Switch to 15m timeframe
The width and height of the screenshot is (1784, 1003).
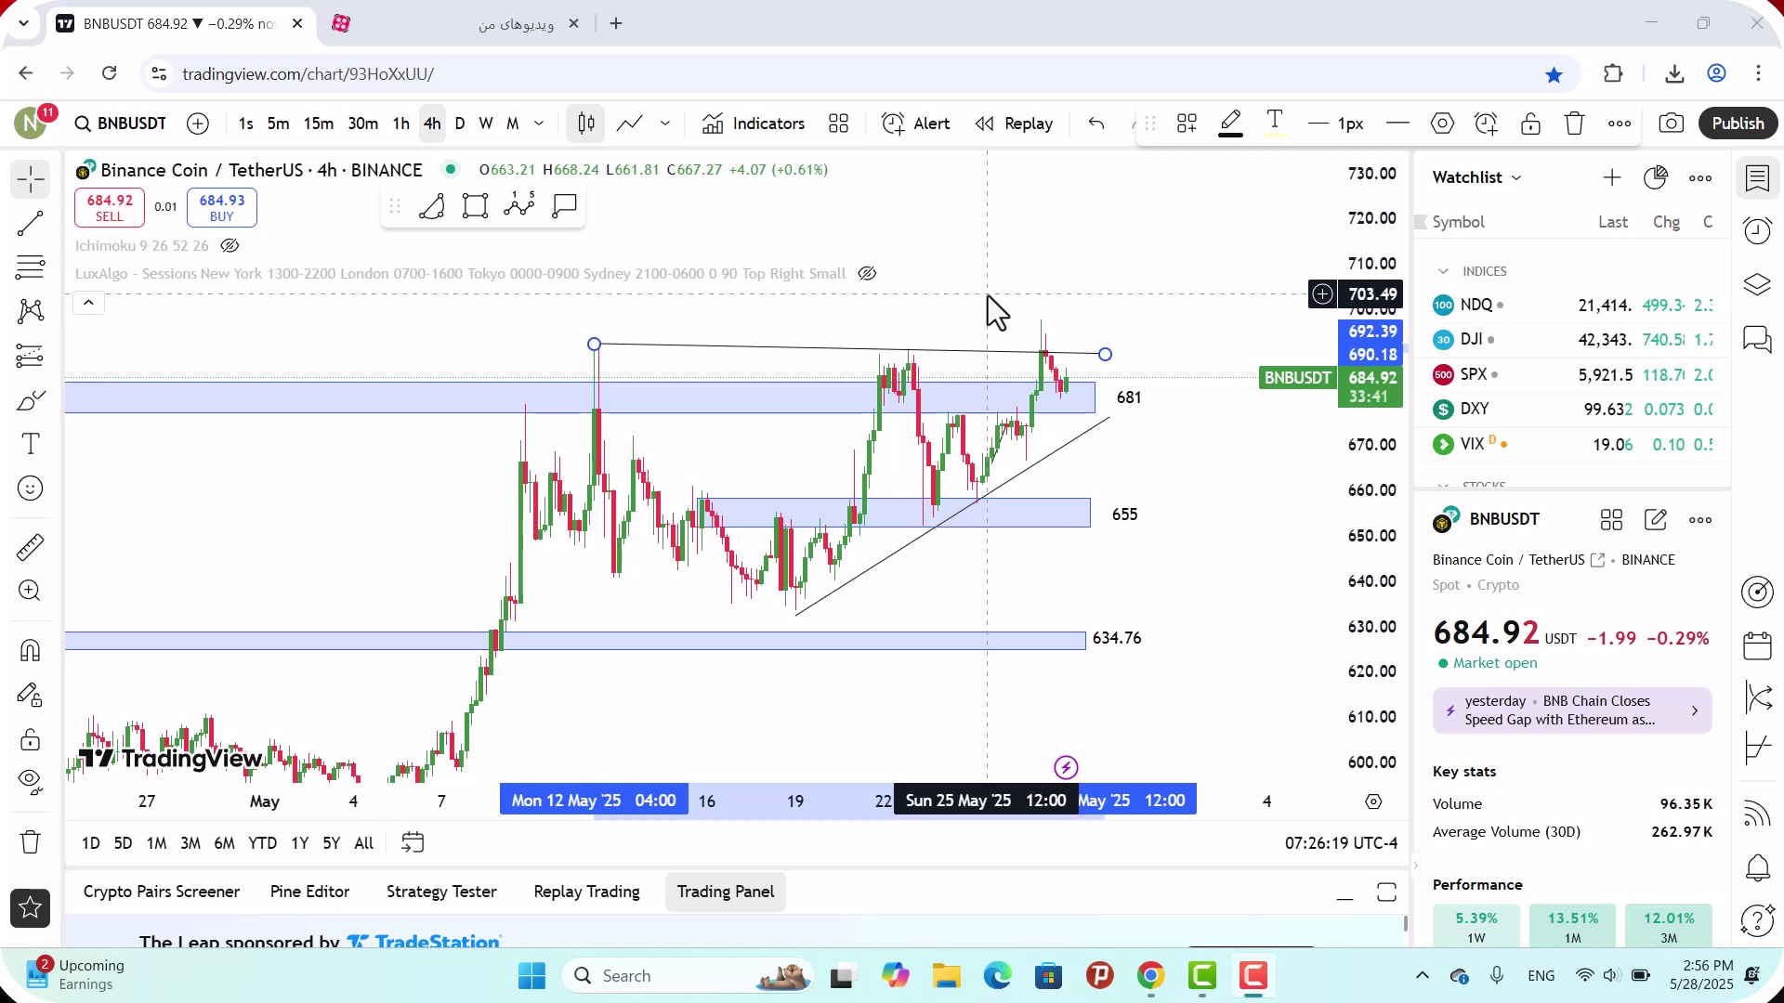coord(318,124)
